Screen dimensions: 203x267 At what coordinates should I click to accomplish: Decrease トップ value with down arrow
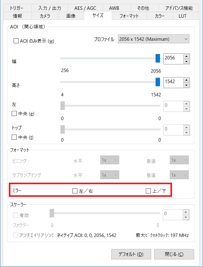pos(187,132)
